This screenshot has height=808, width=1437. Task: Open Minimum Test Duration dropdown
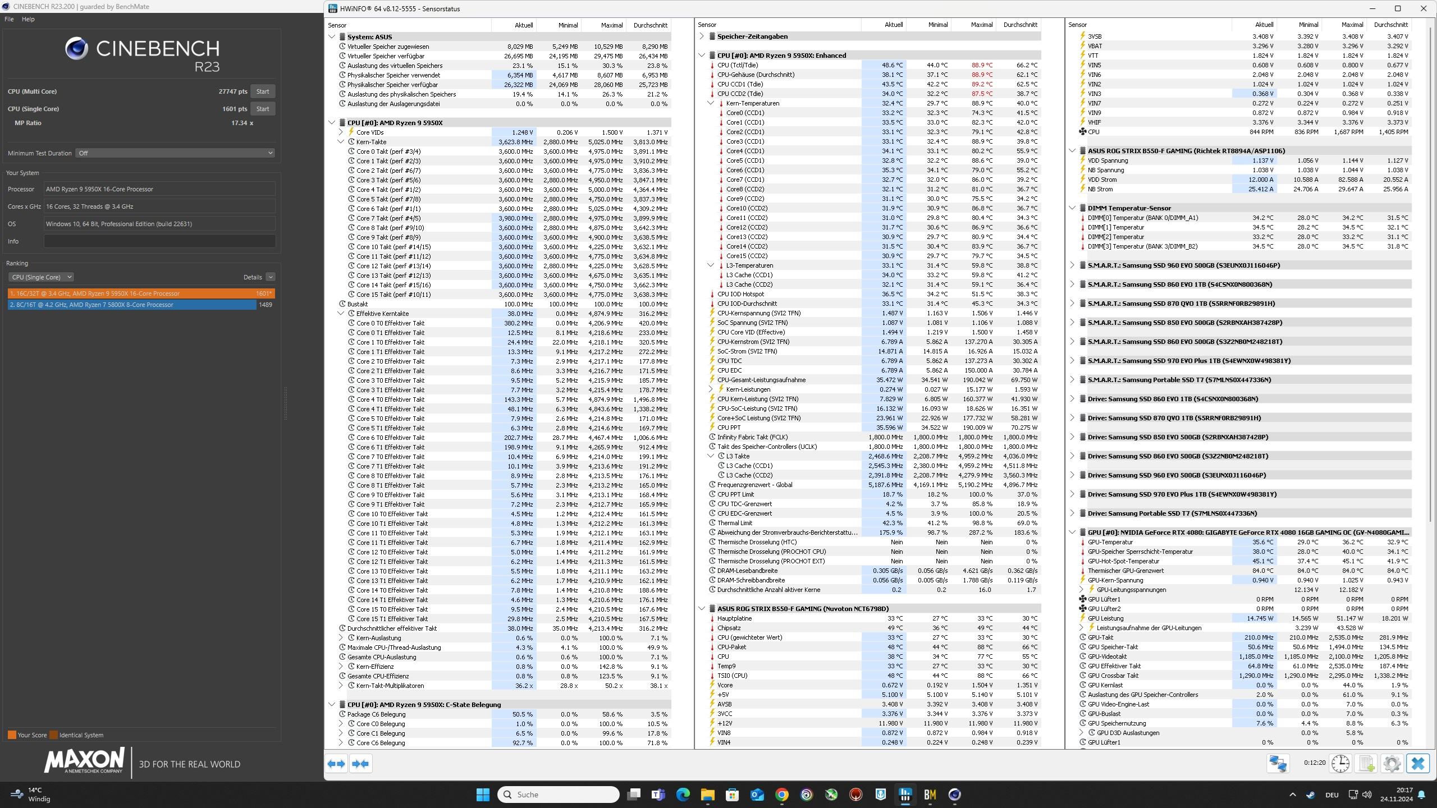pyautogui.click(x=175, y=153)
